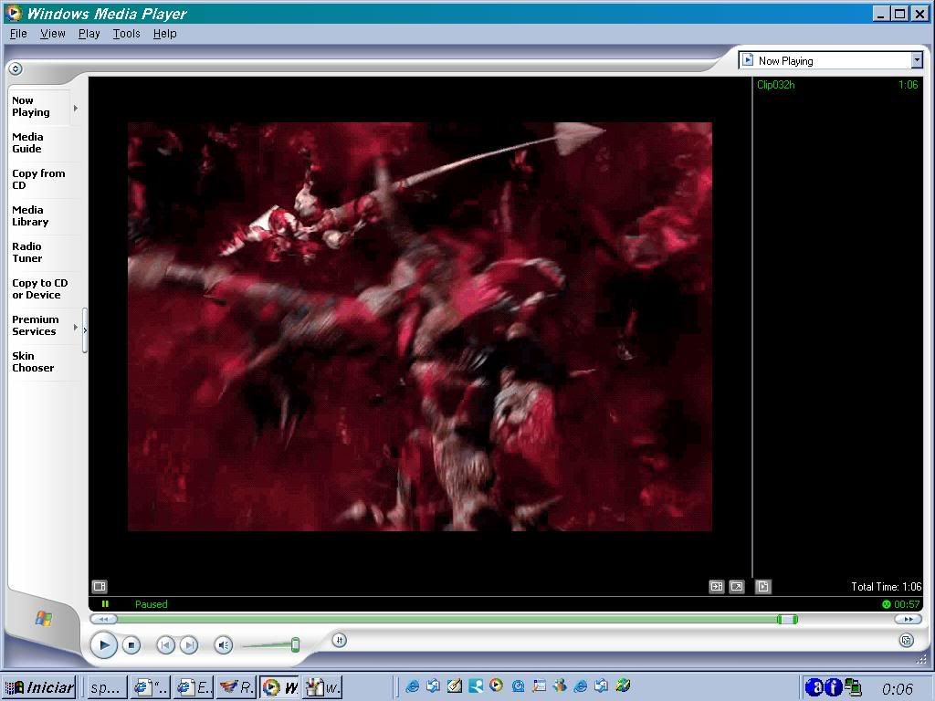Viewport: 935px width, 701px height.
Task: Click the 00:57 elapsed time display
Action: (x=907, y=604)
